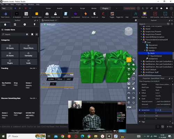The image size is (174, 139).
Task: Select the F3X Lighting bulb tool
Action: click(129, 88)
